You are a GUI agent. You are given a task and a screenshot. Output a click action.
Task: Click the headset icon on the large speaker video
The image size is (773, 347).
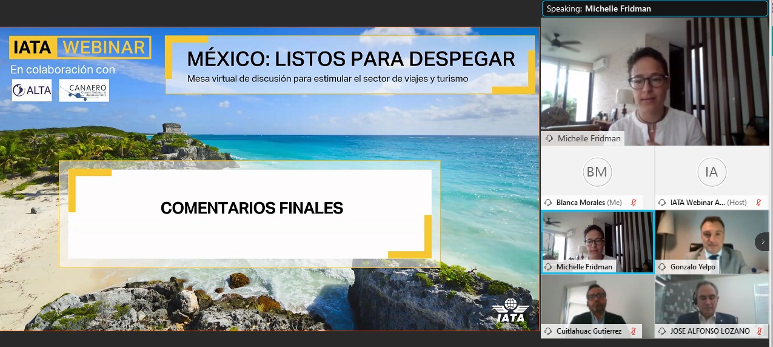pos(549,138)
